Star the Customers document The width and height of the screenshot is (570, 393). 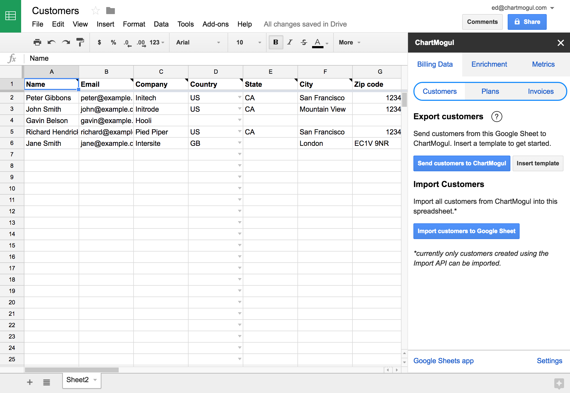[x=95, y=11]
